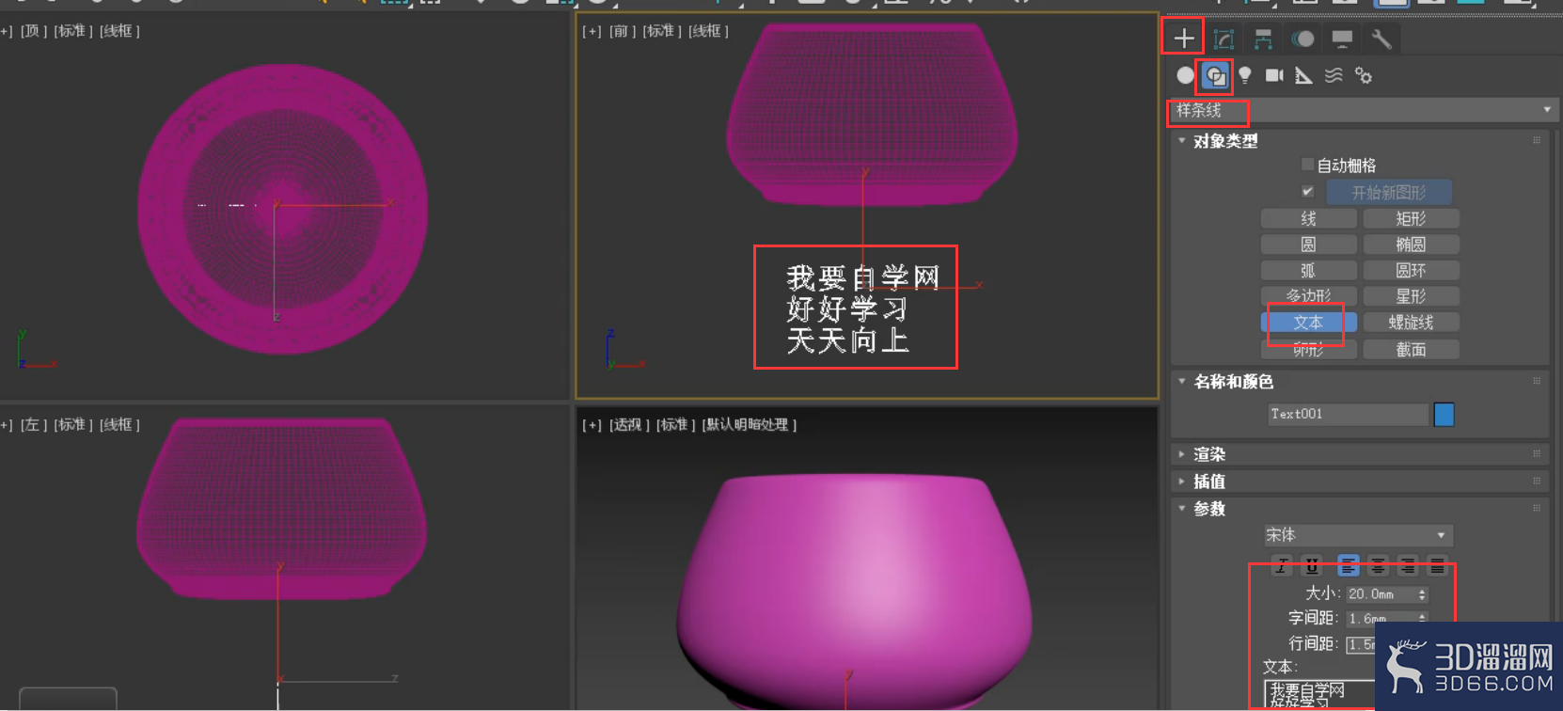Open the blue object color swatch
This screenshot has height=711, width=1563.
(x=1444, y=414)
